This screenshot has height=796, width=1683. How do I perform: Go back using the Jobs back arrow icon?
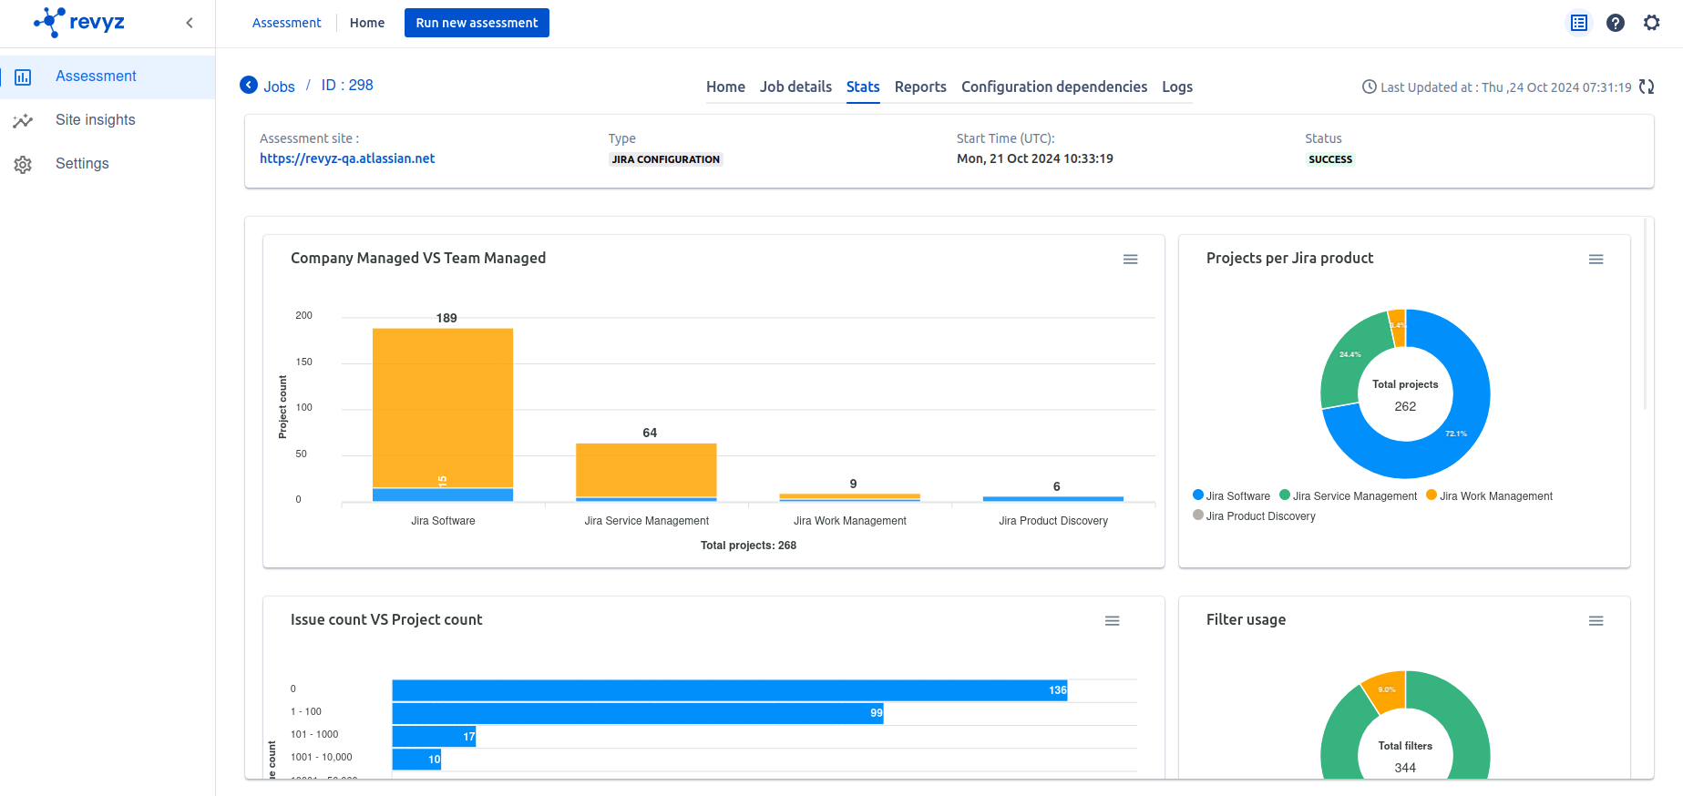point(249,85)
